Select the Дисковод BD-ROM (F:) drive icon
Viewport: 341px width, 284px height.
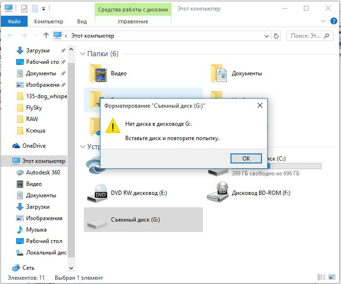point(218,193)
